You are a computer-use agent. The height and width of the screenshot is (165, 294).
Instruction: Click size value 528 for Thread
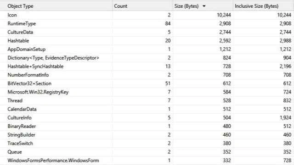tap(227, 101)
